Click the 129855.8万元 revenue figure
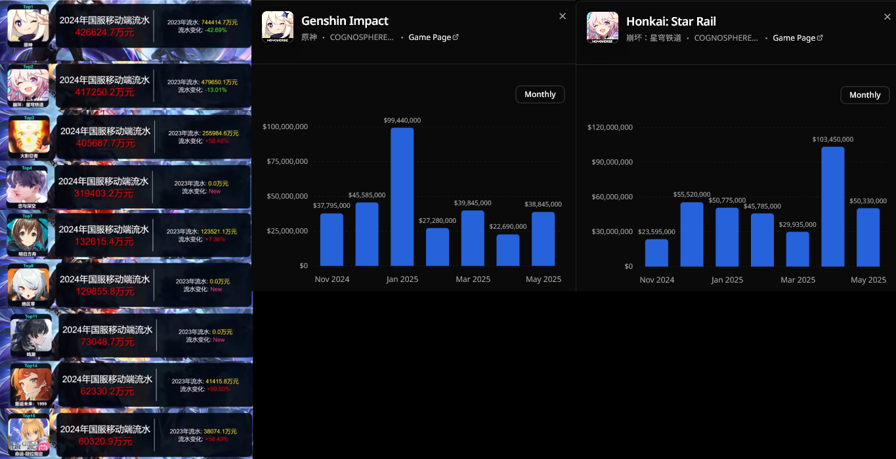 [105, 292]
